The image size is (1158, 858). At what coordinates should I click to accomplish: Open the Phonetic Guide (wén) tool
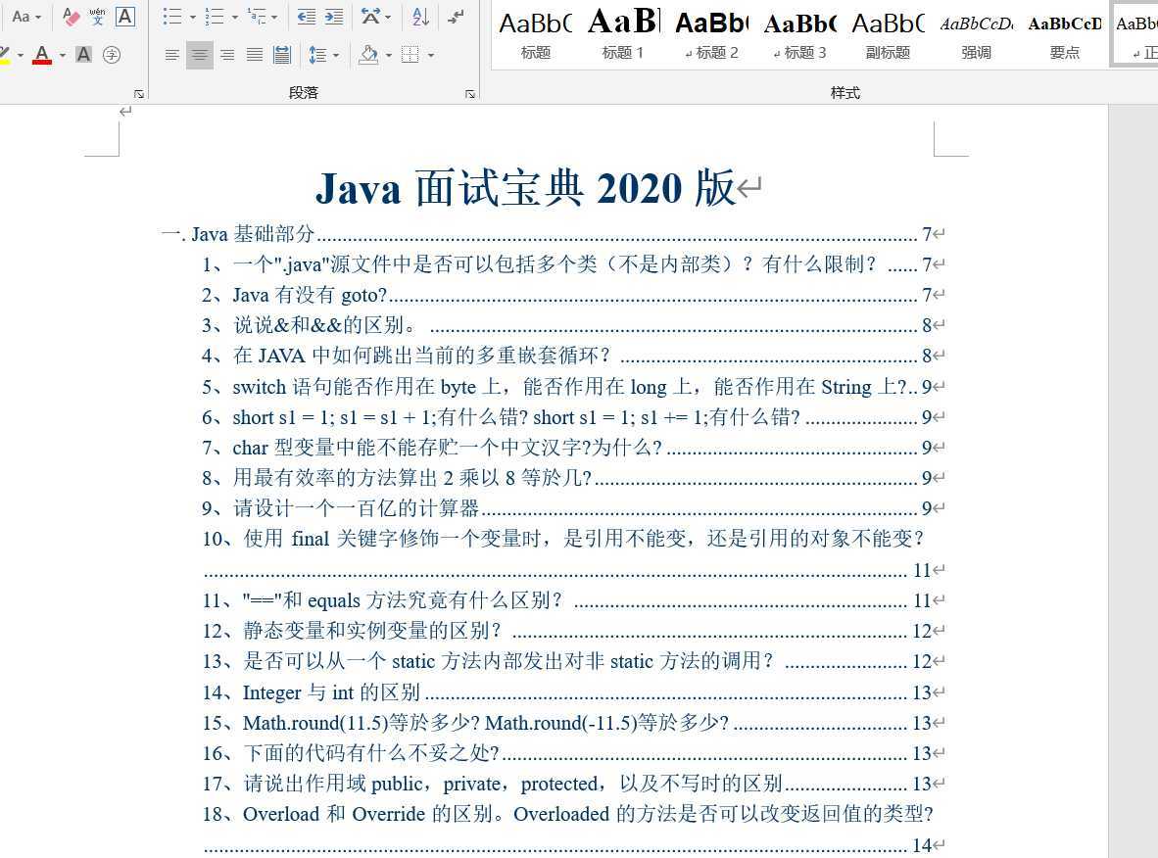(98, 17)
